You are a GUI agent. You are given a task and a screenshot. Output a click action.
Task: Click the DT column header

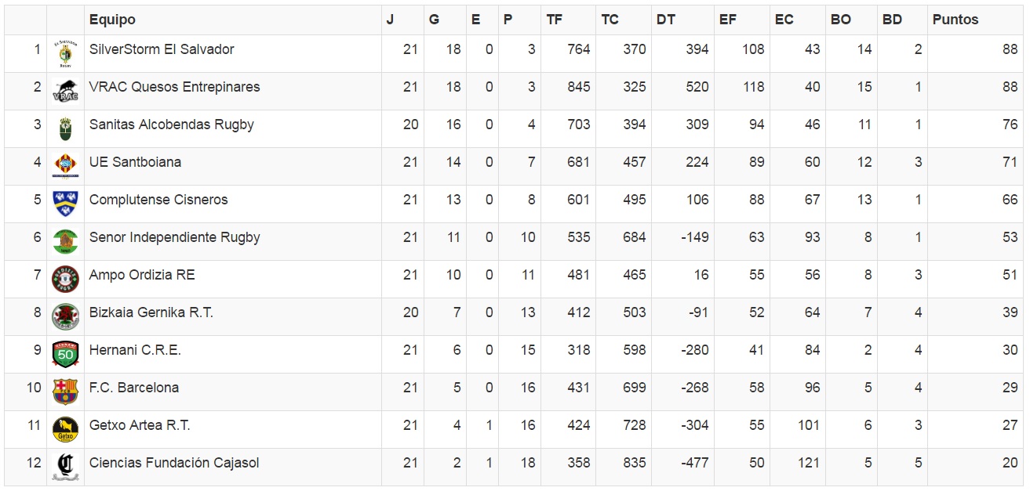[x=665, y=20]
